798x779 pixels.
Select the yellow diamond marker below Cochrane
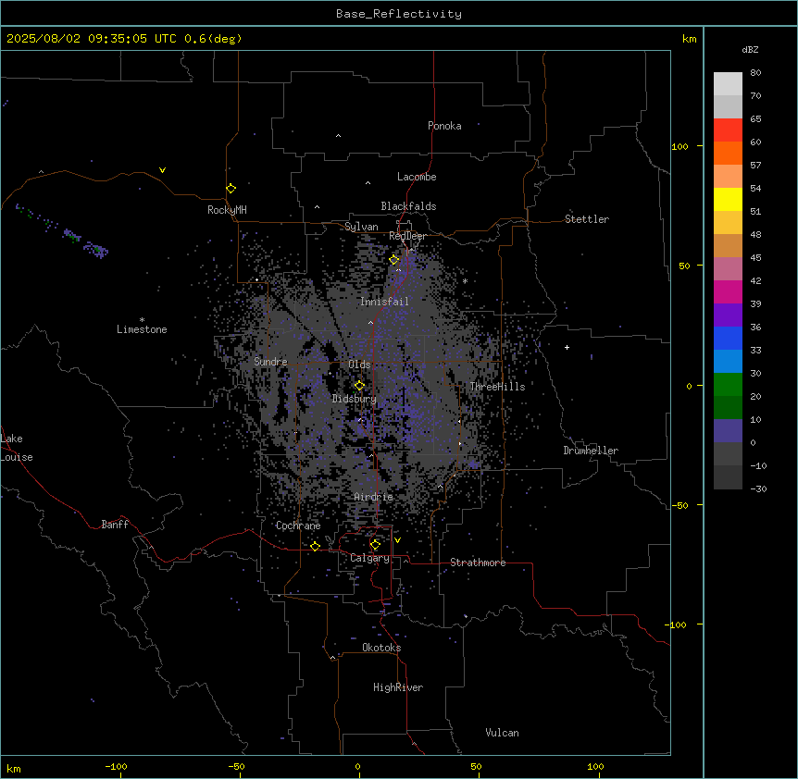point(315,547)
